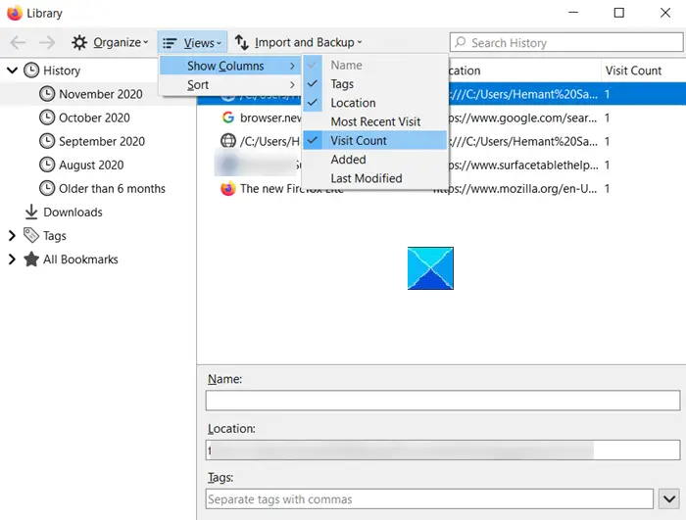Click the forward arrow in toolbar
The width and height of the screenshot is (686, 520).
click(47, 42)
